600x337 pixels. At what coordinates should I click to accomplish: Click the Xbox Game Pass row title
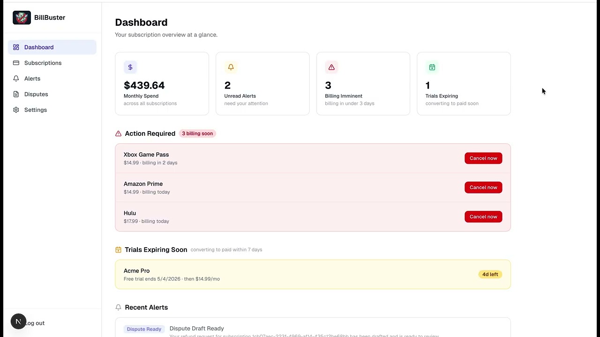tap(146, 154)
